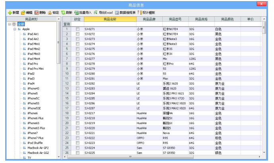Tick the checkbox in row 12 (SJ-0282)
This screenshot has height=163, width=274.
pos(78,84)
